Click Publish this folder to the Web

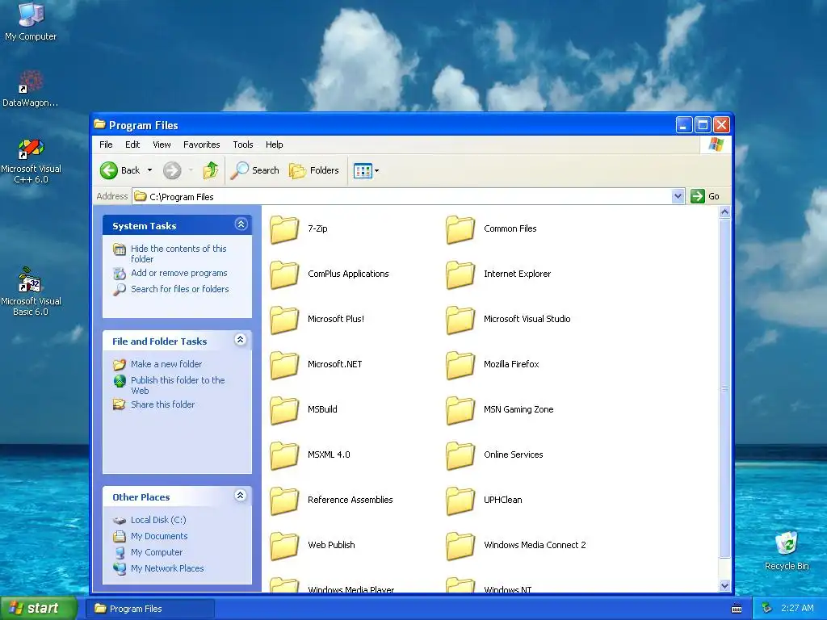pyautogui.click(x=178, y=385)
